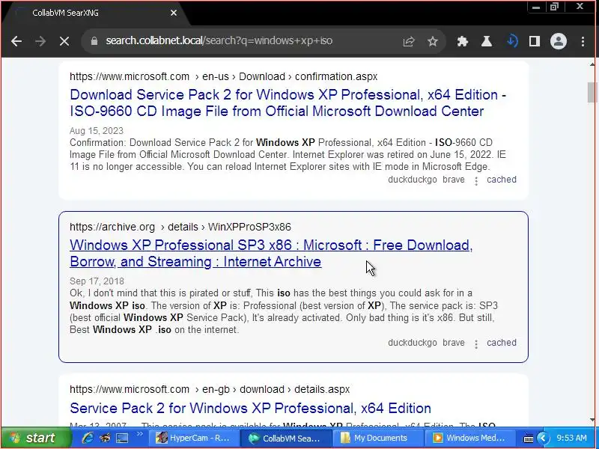
Task: Select the CollabVM SearXNG tab
Action: [x=96, y=13]
